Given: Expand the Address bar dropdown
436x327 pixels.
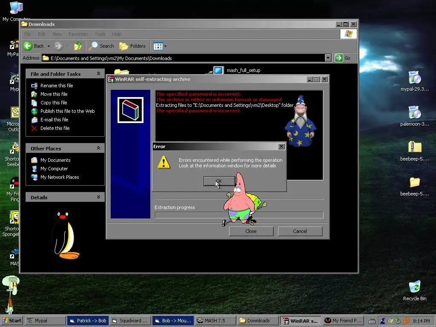Looking at the screenshot, I should tap(328, 58).
